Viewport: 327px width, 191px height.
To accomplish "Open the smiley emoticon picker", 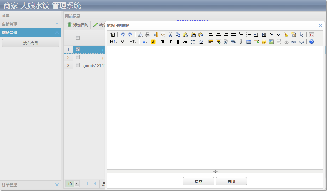I will (x=264, y=42).
